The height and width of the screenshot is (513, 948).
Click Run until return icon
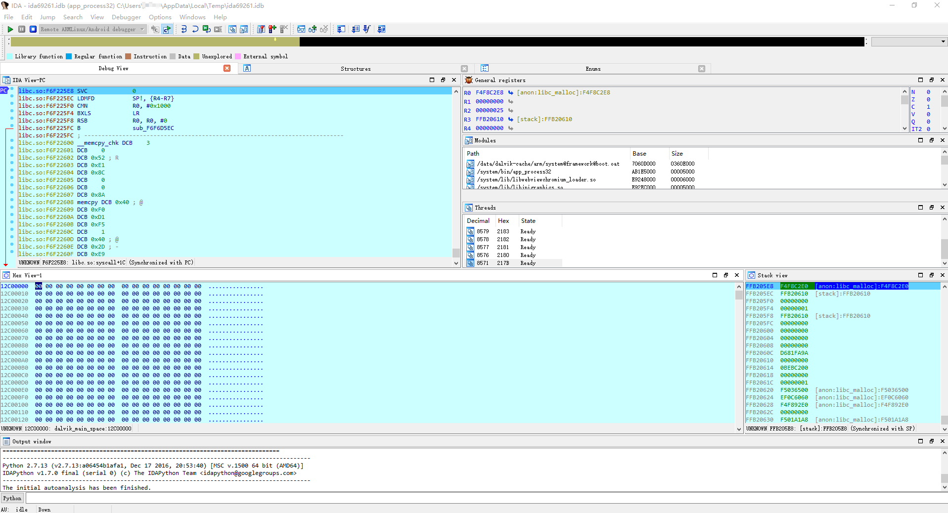coord(207,29)
